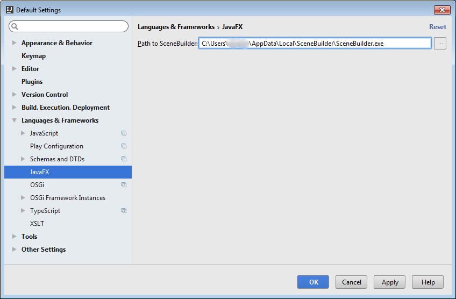Viewport: 456px width, 299px height.
Task: Select TypeScript settings item
Action: point(45,211)
